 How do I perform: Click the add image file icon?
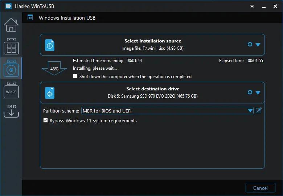[50, 45]
